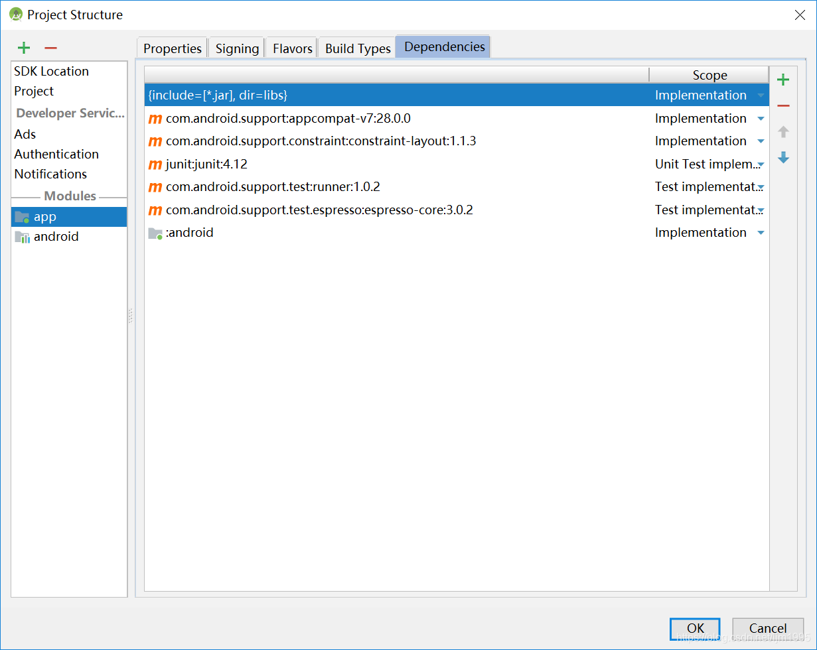The width and height of the screenshot is (817, 650).
Task: Click the espresso-core Maven library icon
Action: tap(155, 210)
